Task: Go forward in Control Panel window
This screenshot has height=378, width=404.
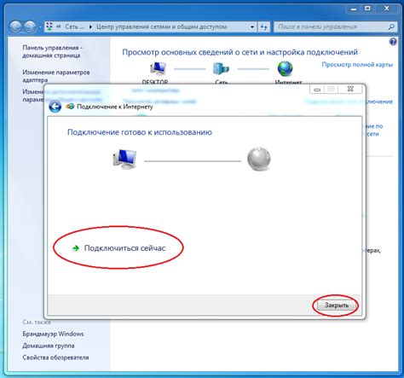Action: [30, 26]
